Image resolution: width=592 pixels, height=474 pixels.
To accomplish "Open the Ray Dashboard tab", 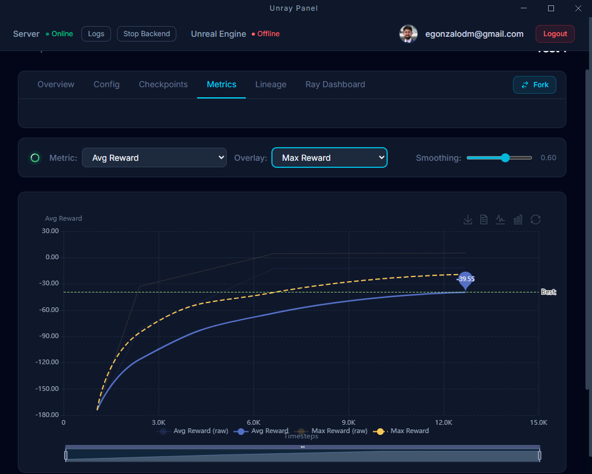I will (x=335, y=84).
